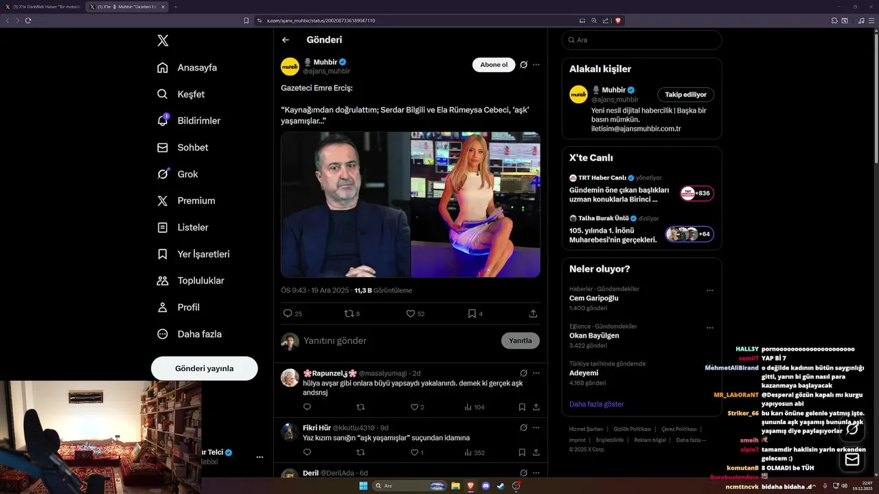The image size is (879, 494).
Task: Open the photo of the man in suit
Action: pyautogui.click(x=345, y=204)
